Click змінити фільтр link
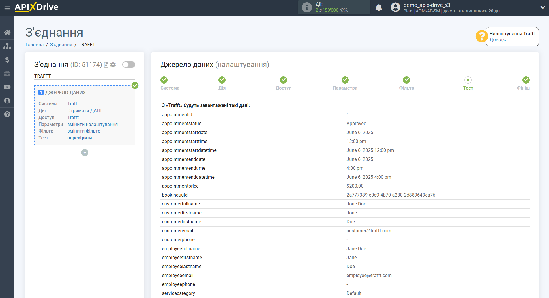Screen dimensions: 549x298 [x=84, y=131]
